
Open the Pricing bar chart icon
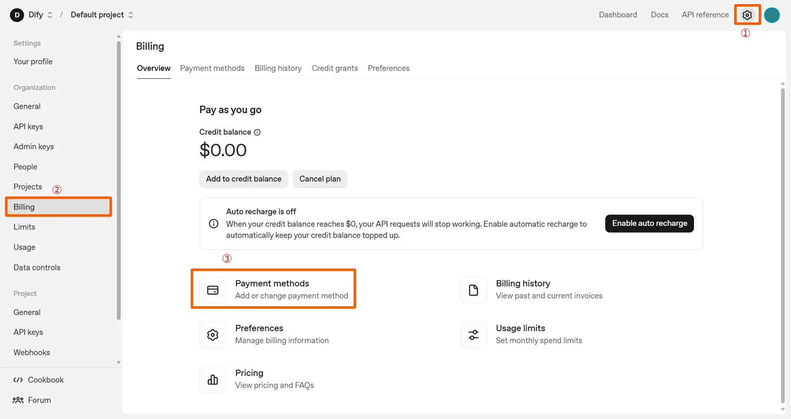212,380
